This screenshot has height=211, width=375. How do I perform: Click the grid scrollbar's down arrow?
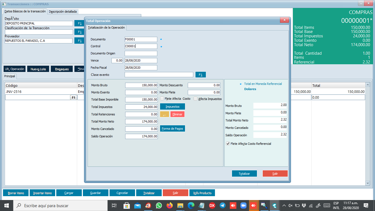[x=368, y=183]
